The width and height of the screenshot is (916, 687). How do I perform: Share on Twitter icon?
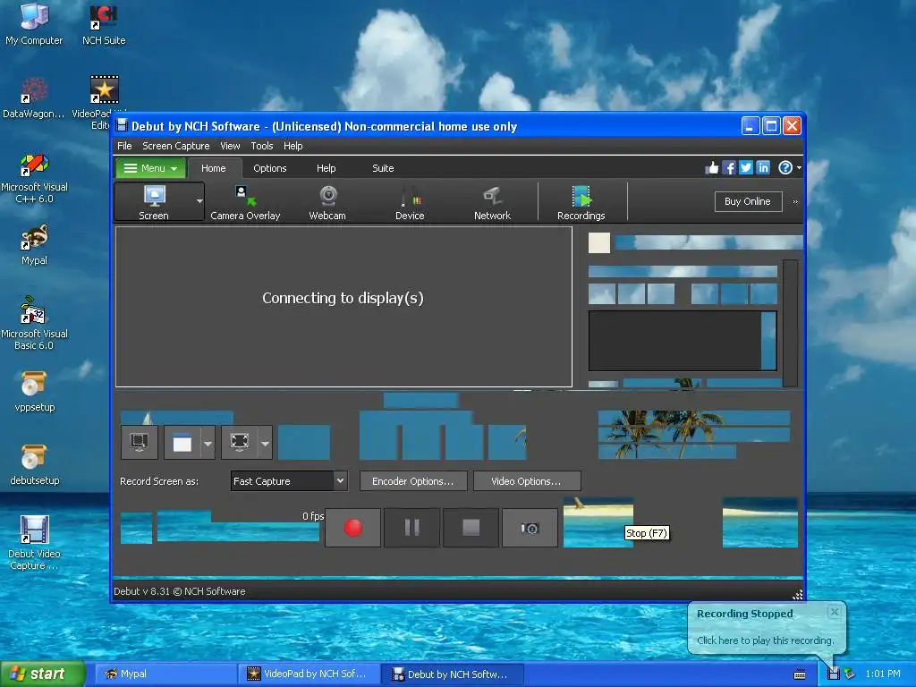point(745,168)
